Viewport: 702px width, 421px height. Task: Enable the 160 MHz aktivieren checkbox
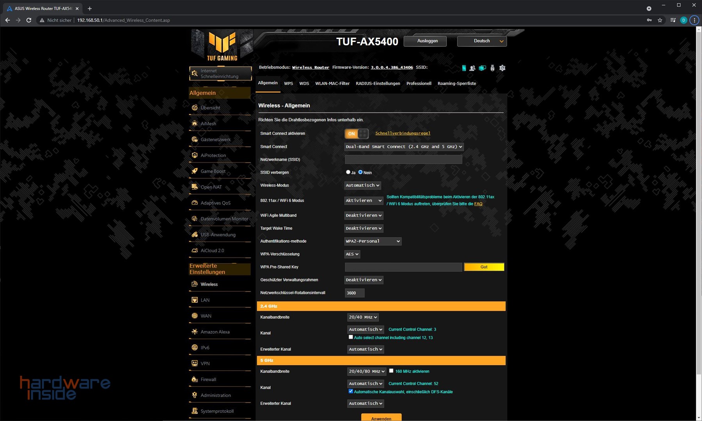(x=391, y=371)
